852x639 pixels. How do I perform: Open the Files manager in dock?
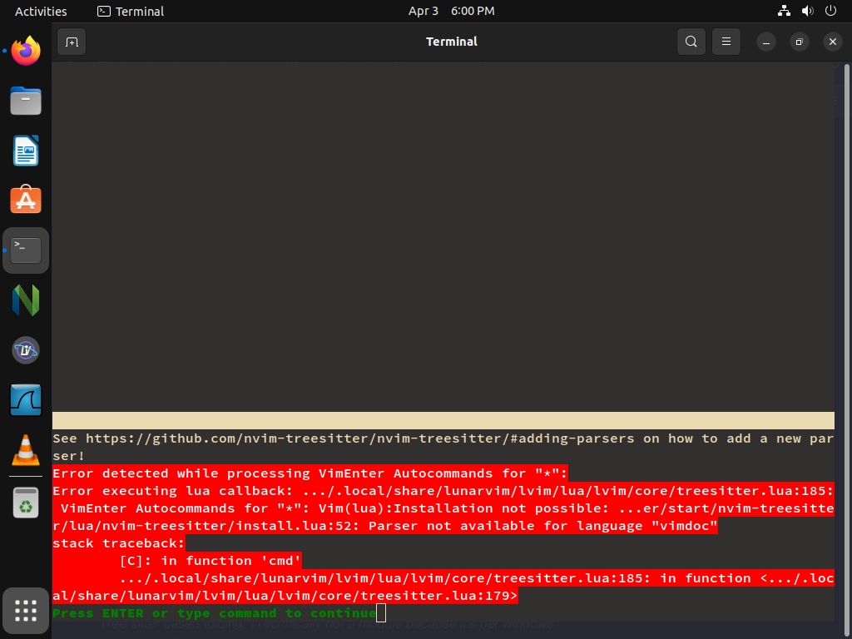26,101
